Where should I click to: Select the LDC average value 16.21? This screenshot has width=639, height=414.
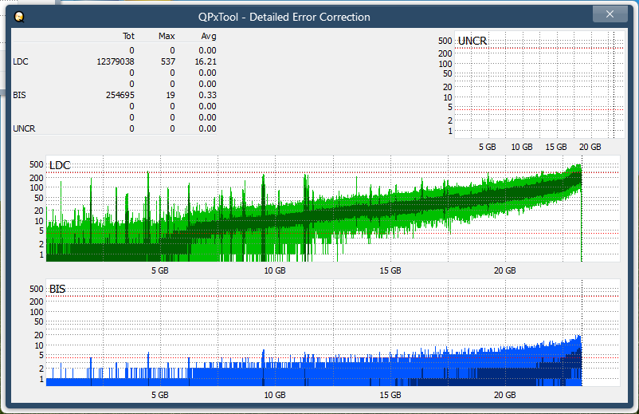206,61
